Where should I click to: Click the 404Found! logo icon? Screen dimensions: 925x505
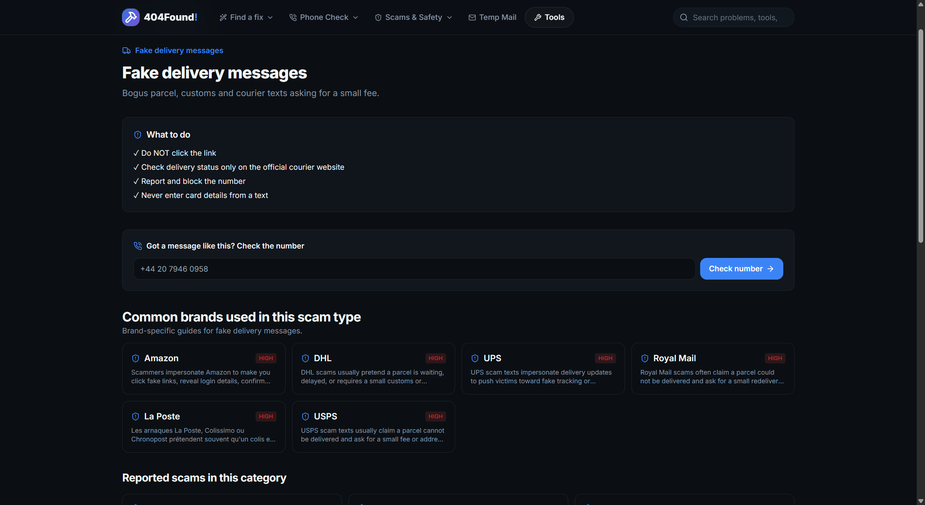click(131, 17)
